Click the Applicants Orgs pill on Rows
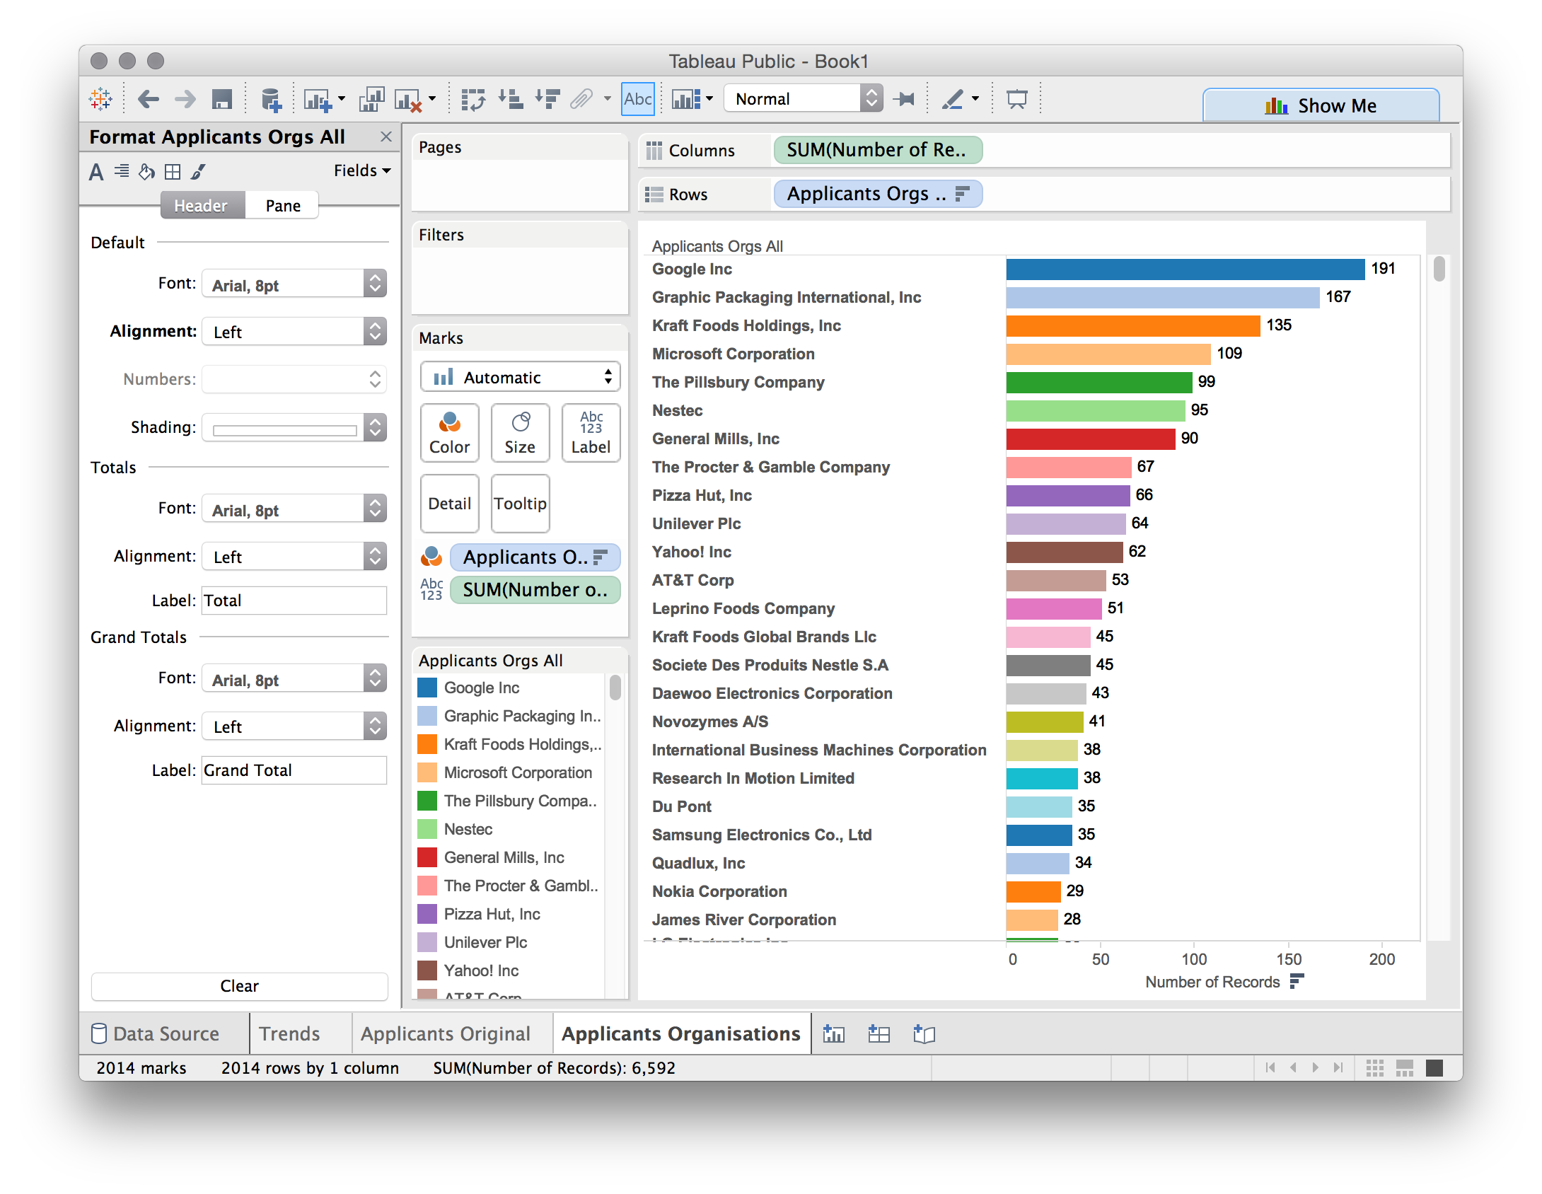This screenshot has height=1194, width=1542. [x=878, y=194]
